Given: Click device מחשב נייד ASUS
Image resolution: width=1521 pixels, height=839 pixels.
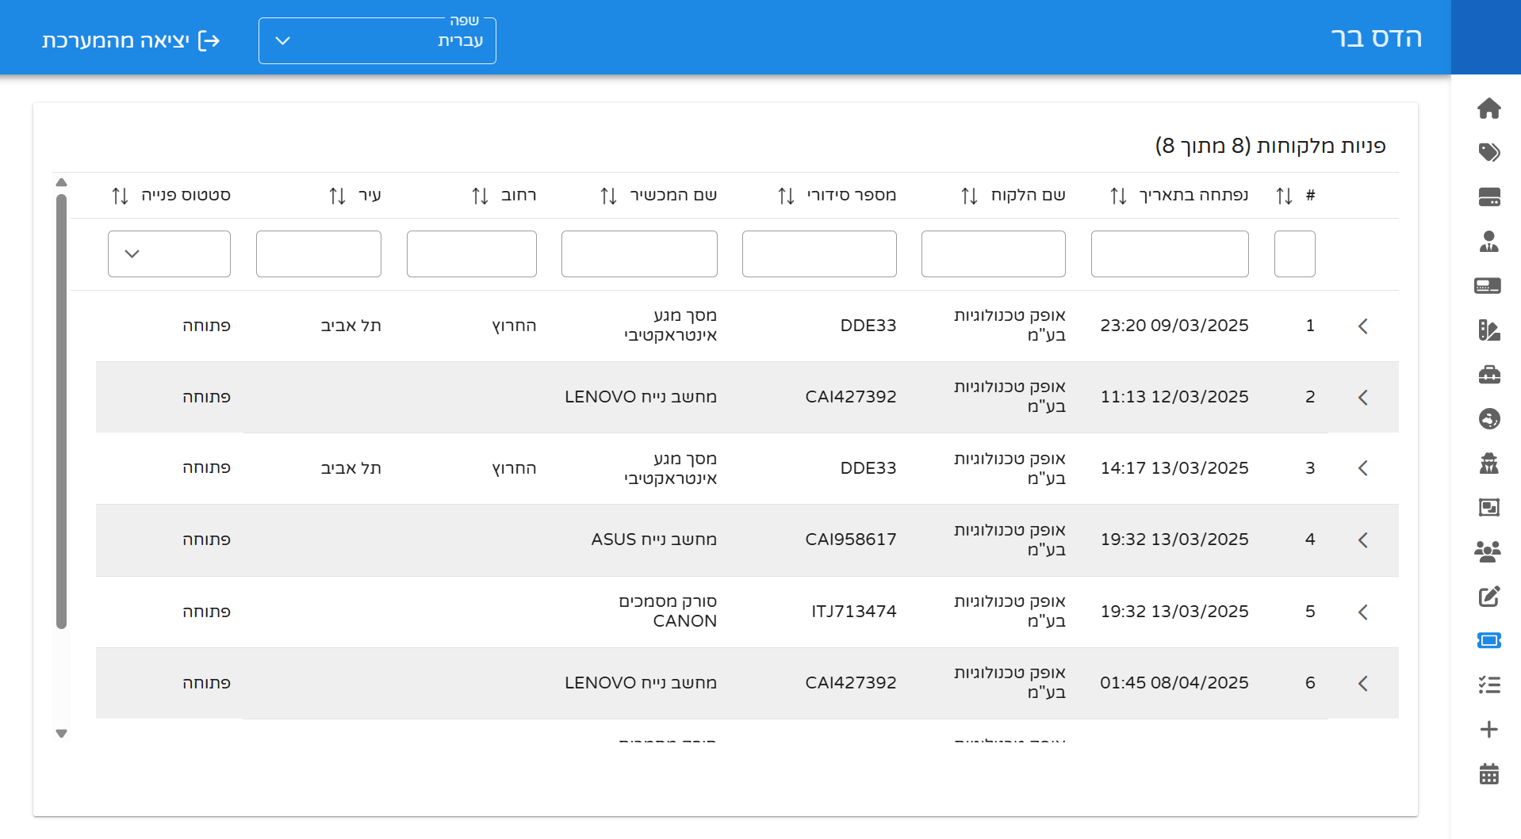Looking at the screenshot, I should pos(654,540).
